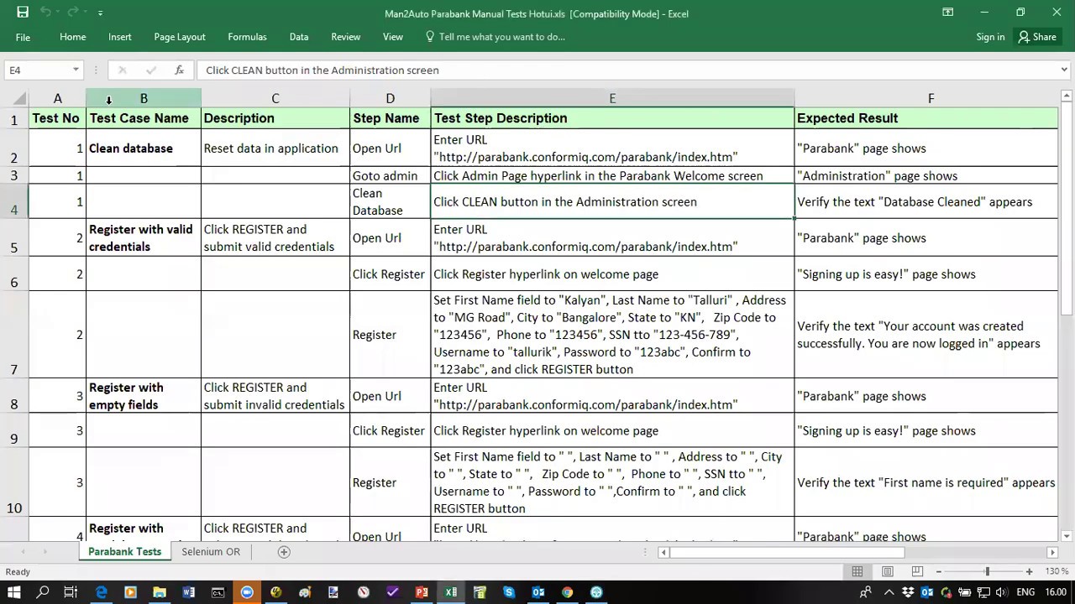The height and width of the screenshot is (604, 1075).
Task: Select the 'Register with empty fields' cell
Action: (x=144, y=396)
